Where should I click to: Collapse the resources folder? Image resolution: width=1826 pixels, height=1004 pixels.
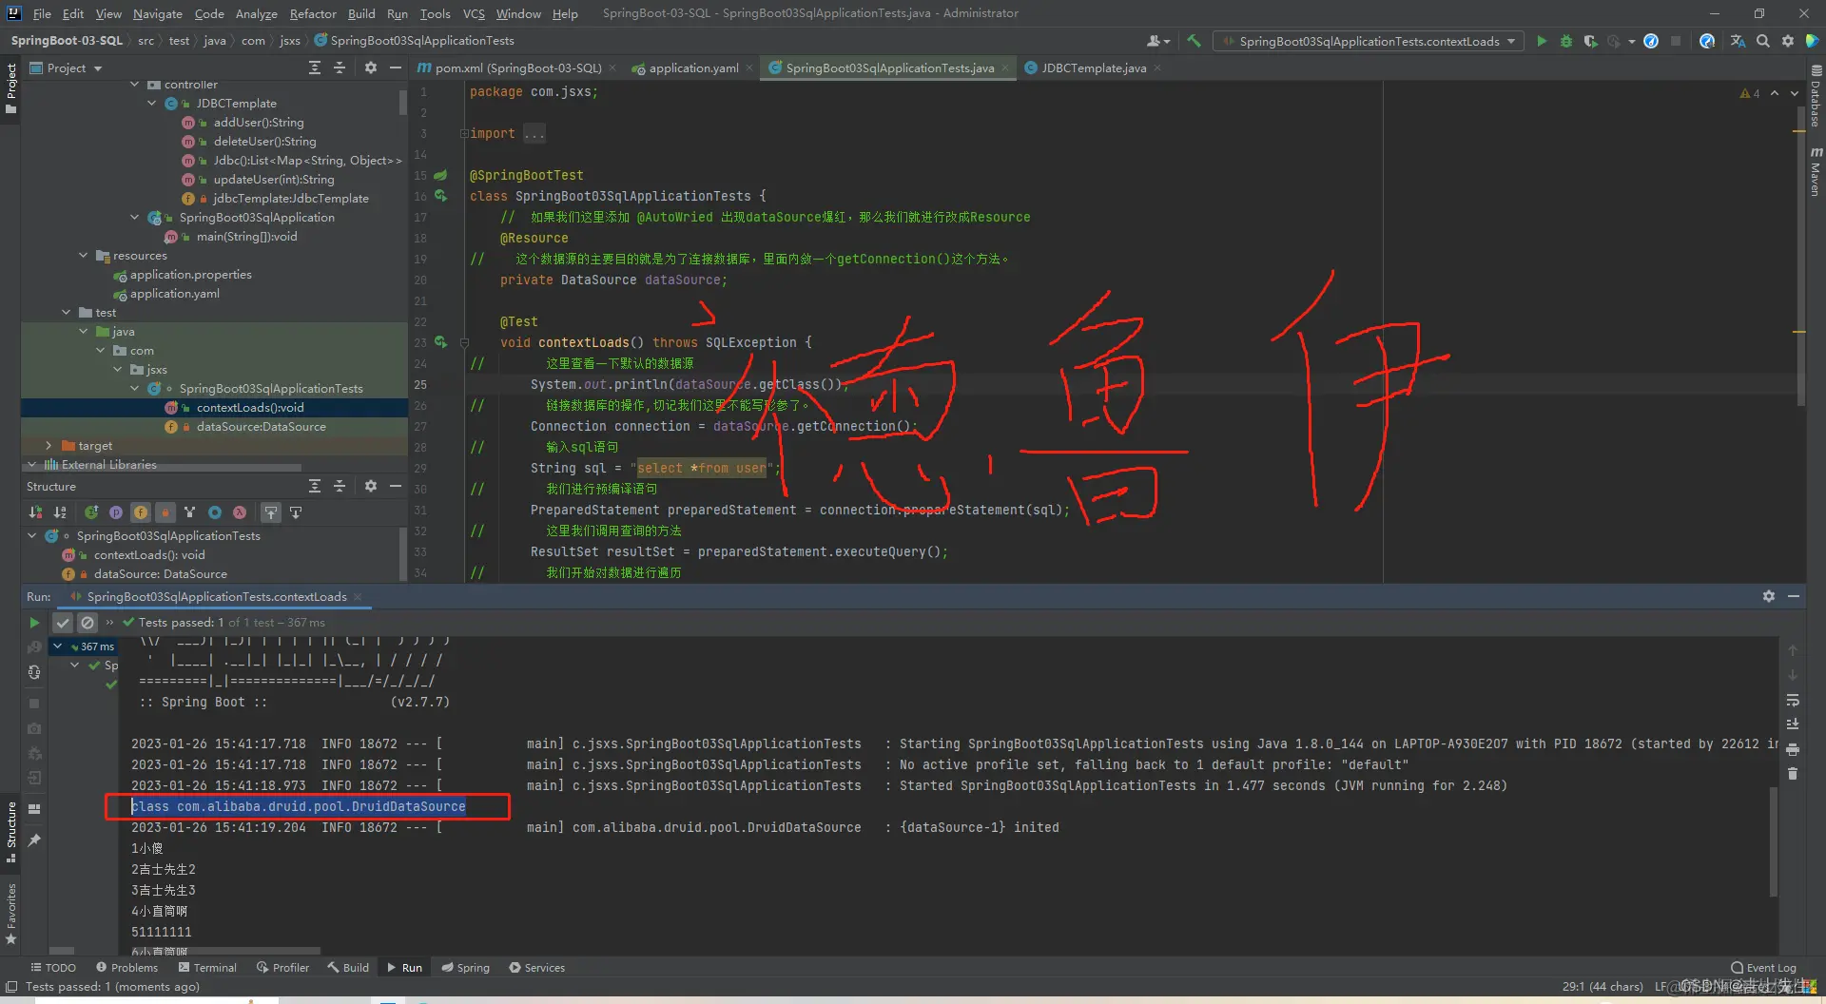click(x=84, y=255)
